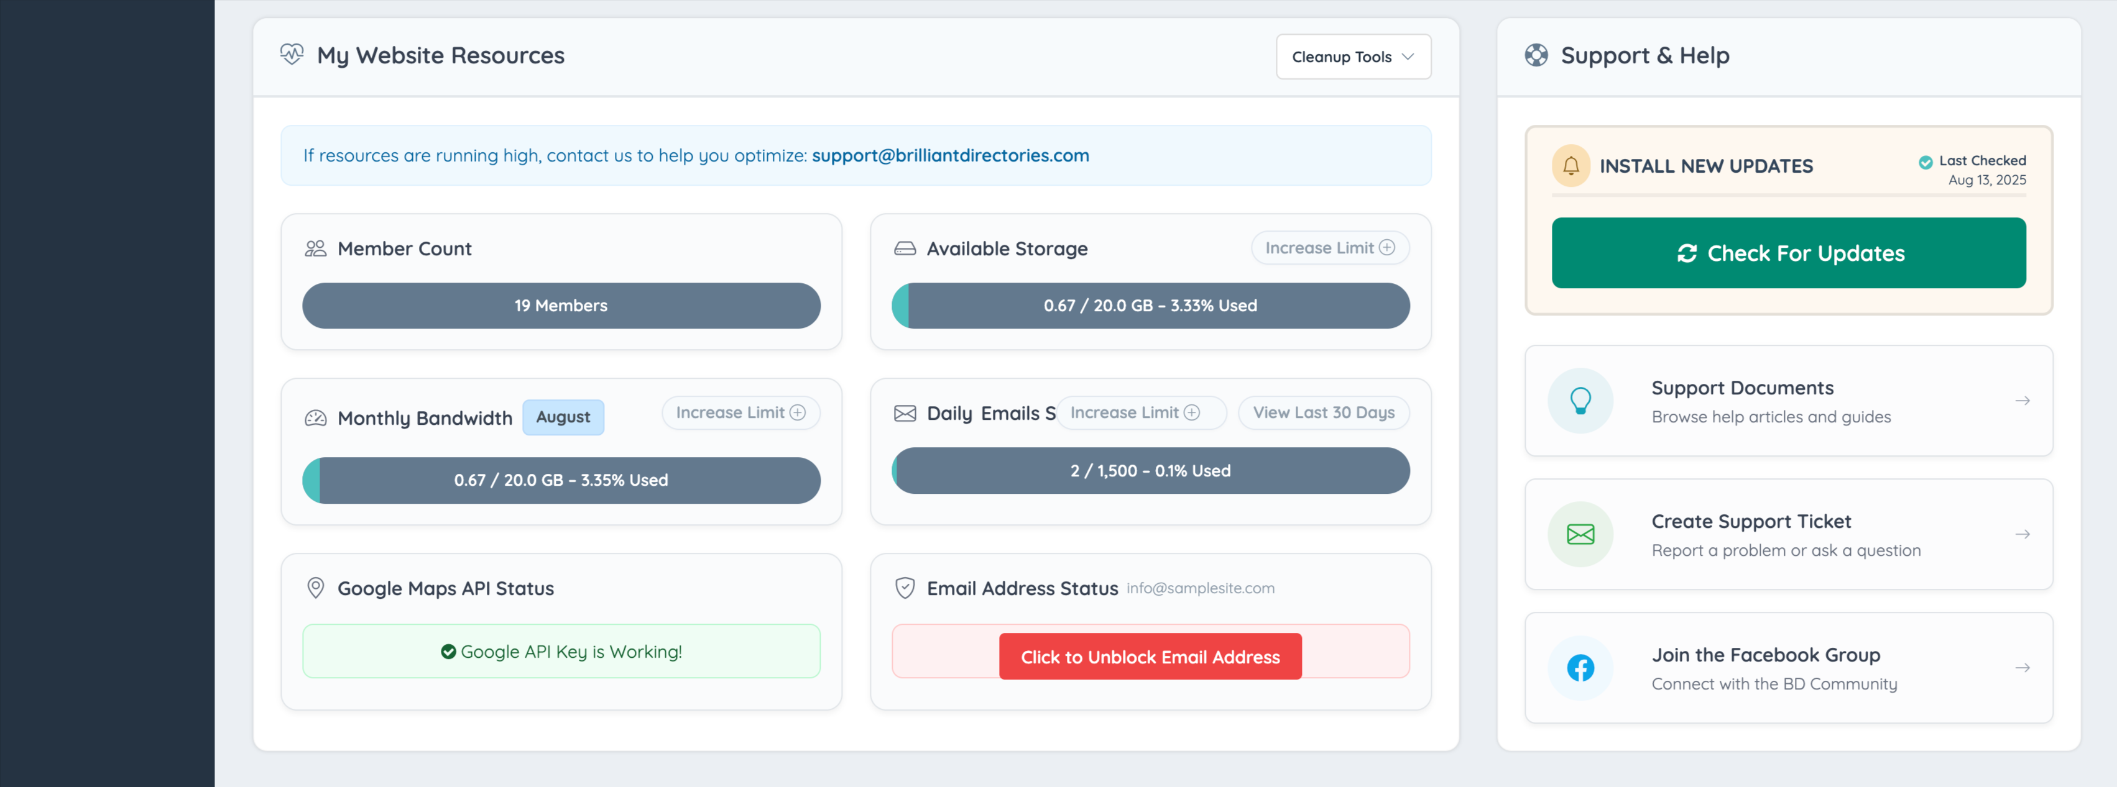Viewport: 2117px width, 787px height.
Task: Click the green envelope support ticket icon
Action: pos(1580,534)
